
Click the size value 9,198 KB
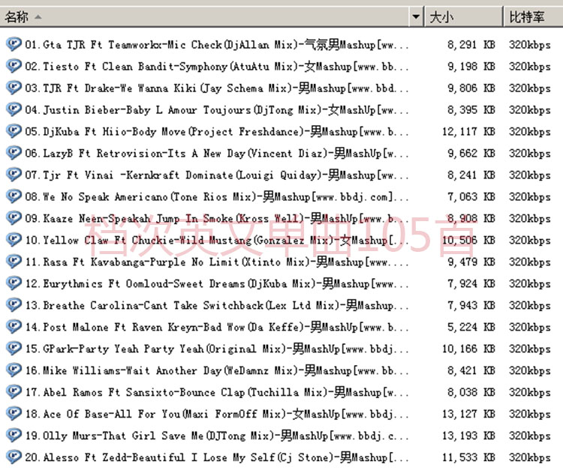pos(471,66)
